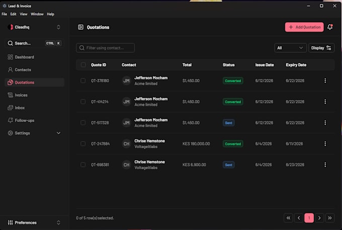
Task: Open actions menu for quote QT-378180
Action: (x=325, y=80)
